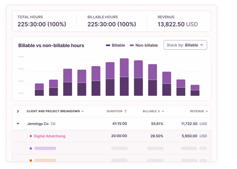Select the tallest bar in the chart
This screenshot has height=169, width=237.
[124, 77]
